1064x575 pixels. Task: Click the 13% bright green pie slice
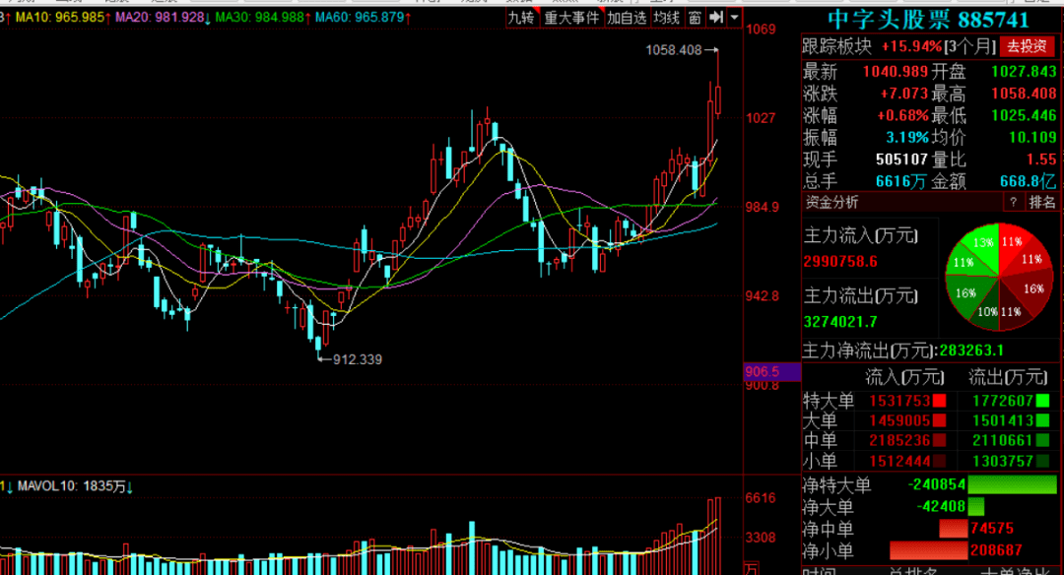[982, 243]
